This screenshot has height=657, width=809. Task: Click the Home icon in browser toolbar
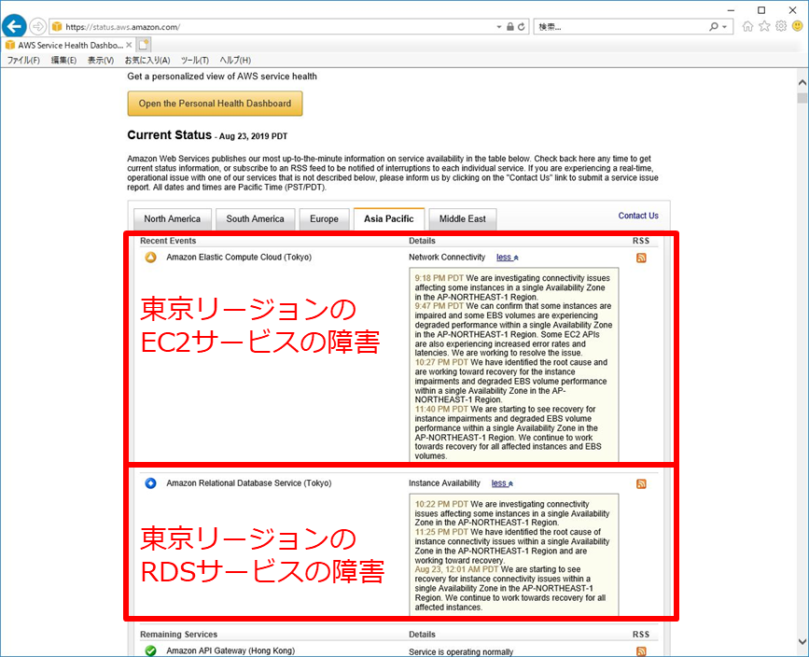(747, 26)
